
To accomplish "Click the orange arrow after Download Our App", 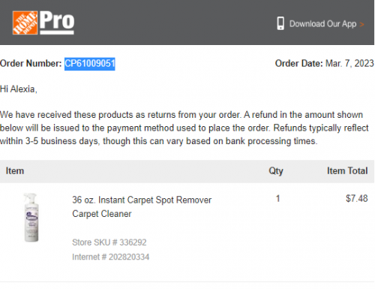I will point(361,24).
